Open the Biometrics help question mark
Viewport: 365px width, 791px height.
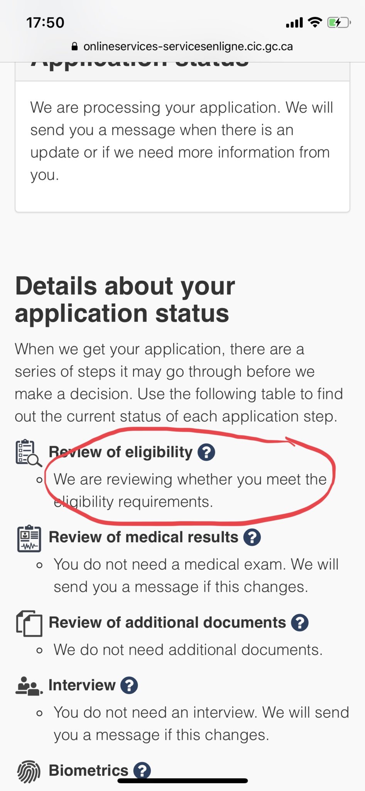click(142, 771)
